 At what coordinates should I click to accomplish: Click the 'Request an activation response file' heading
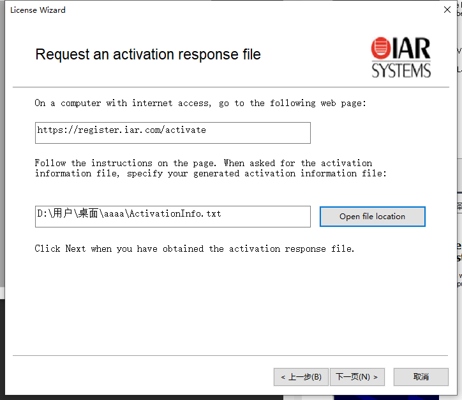click(148, 54)
